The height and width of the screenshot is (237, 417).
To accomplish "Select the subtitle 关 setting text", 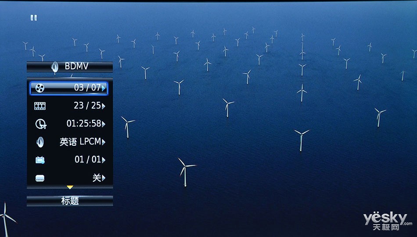I will coord(96,178).
